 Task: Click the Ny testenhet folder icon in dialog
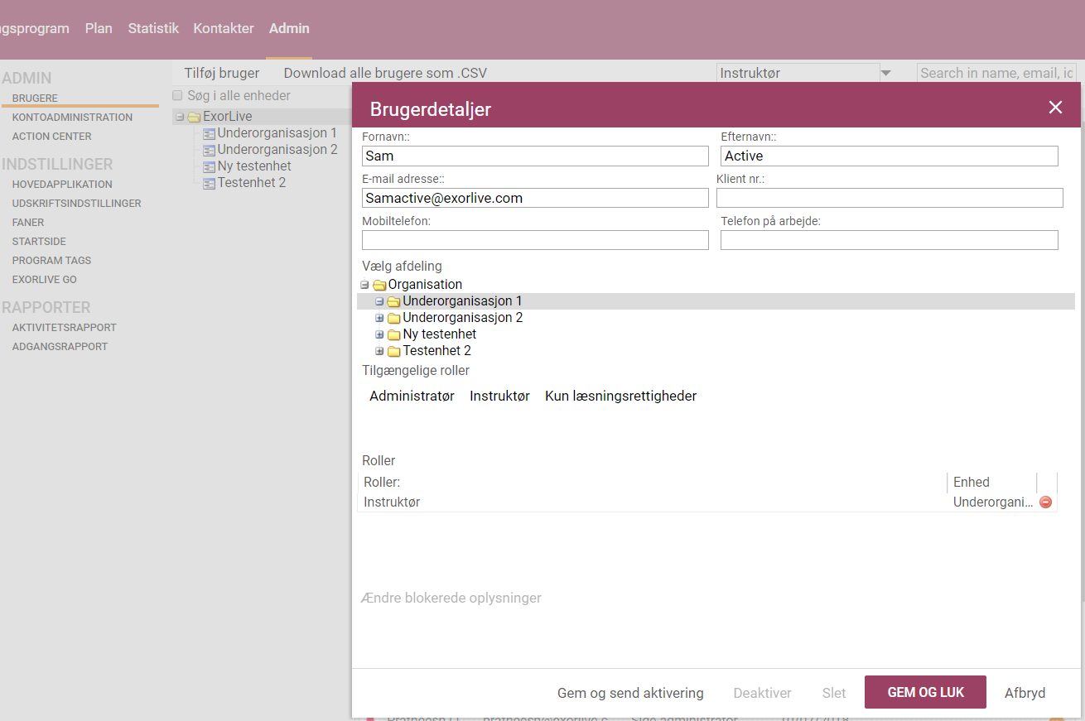point(393,334)
